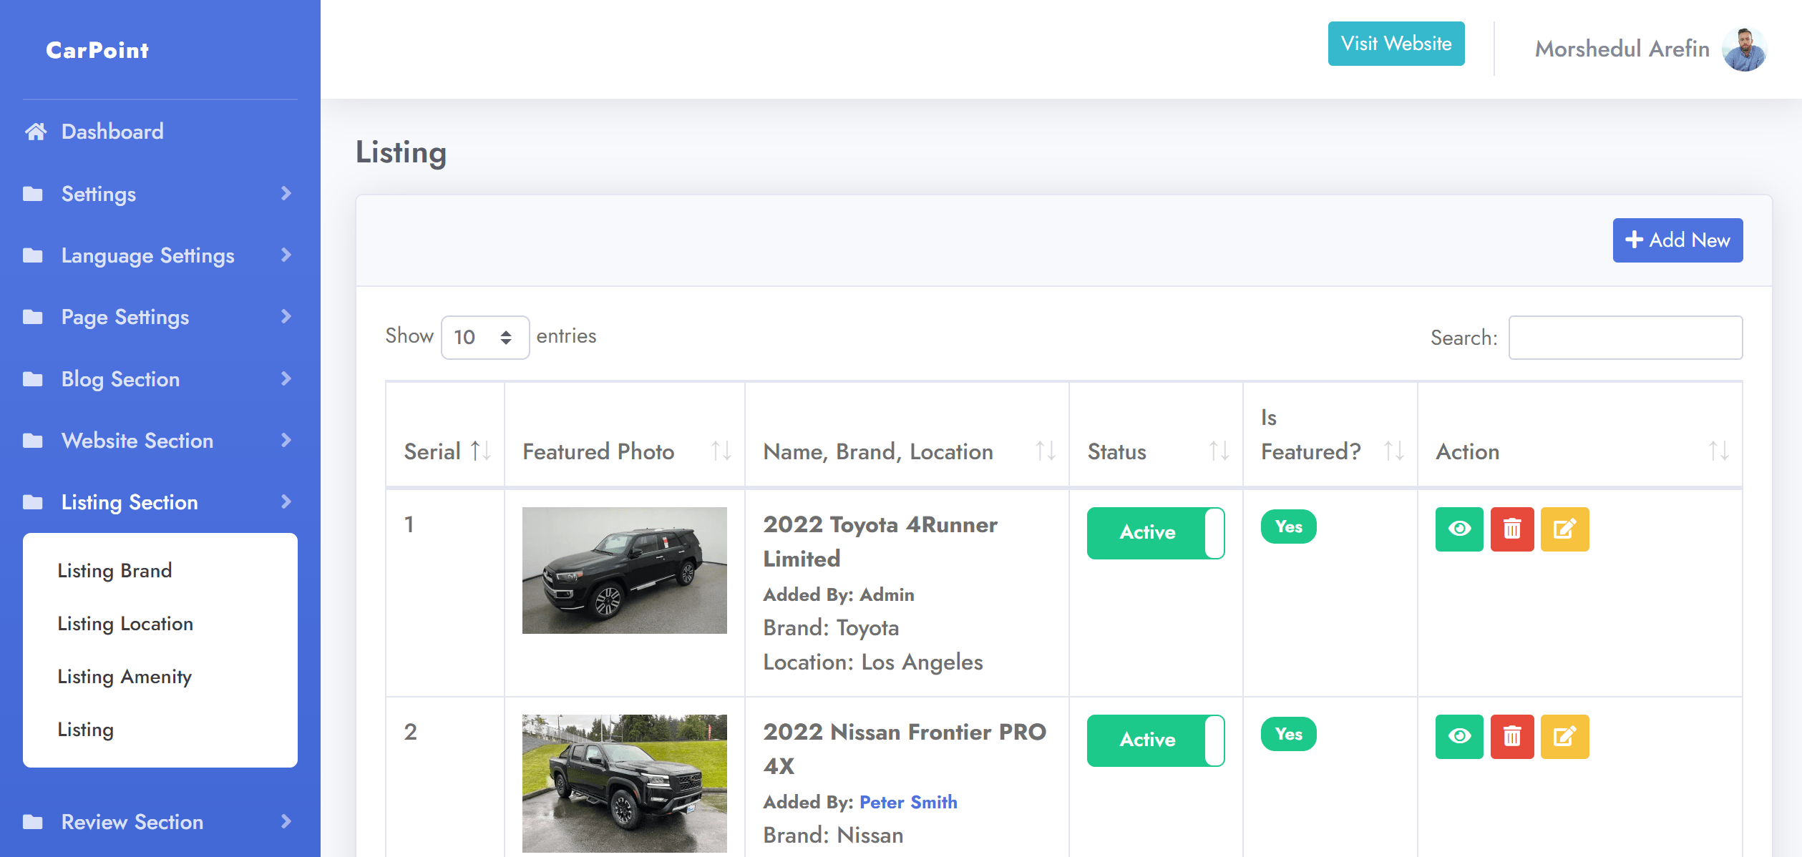1802x857 pixels.
Task: Click the Dashboard home icon in sidebar
Action: pos(35,131)
